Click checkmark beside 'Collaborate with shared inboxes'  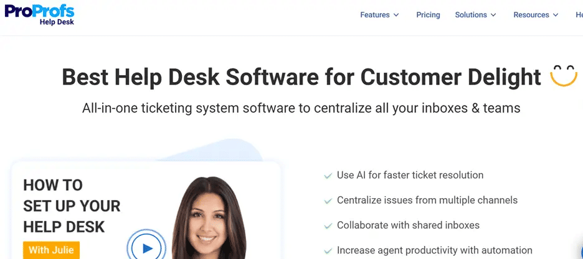coord(328,225)
